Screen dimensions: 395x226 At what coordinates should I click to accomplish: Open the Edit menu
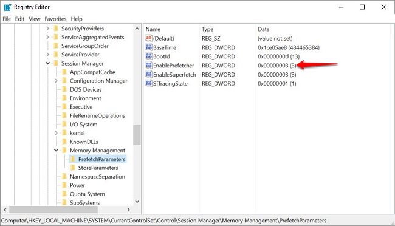pyautogui.click(x=19, y=19)
